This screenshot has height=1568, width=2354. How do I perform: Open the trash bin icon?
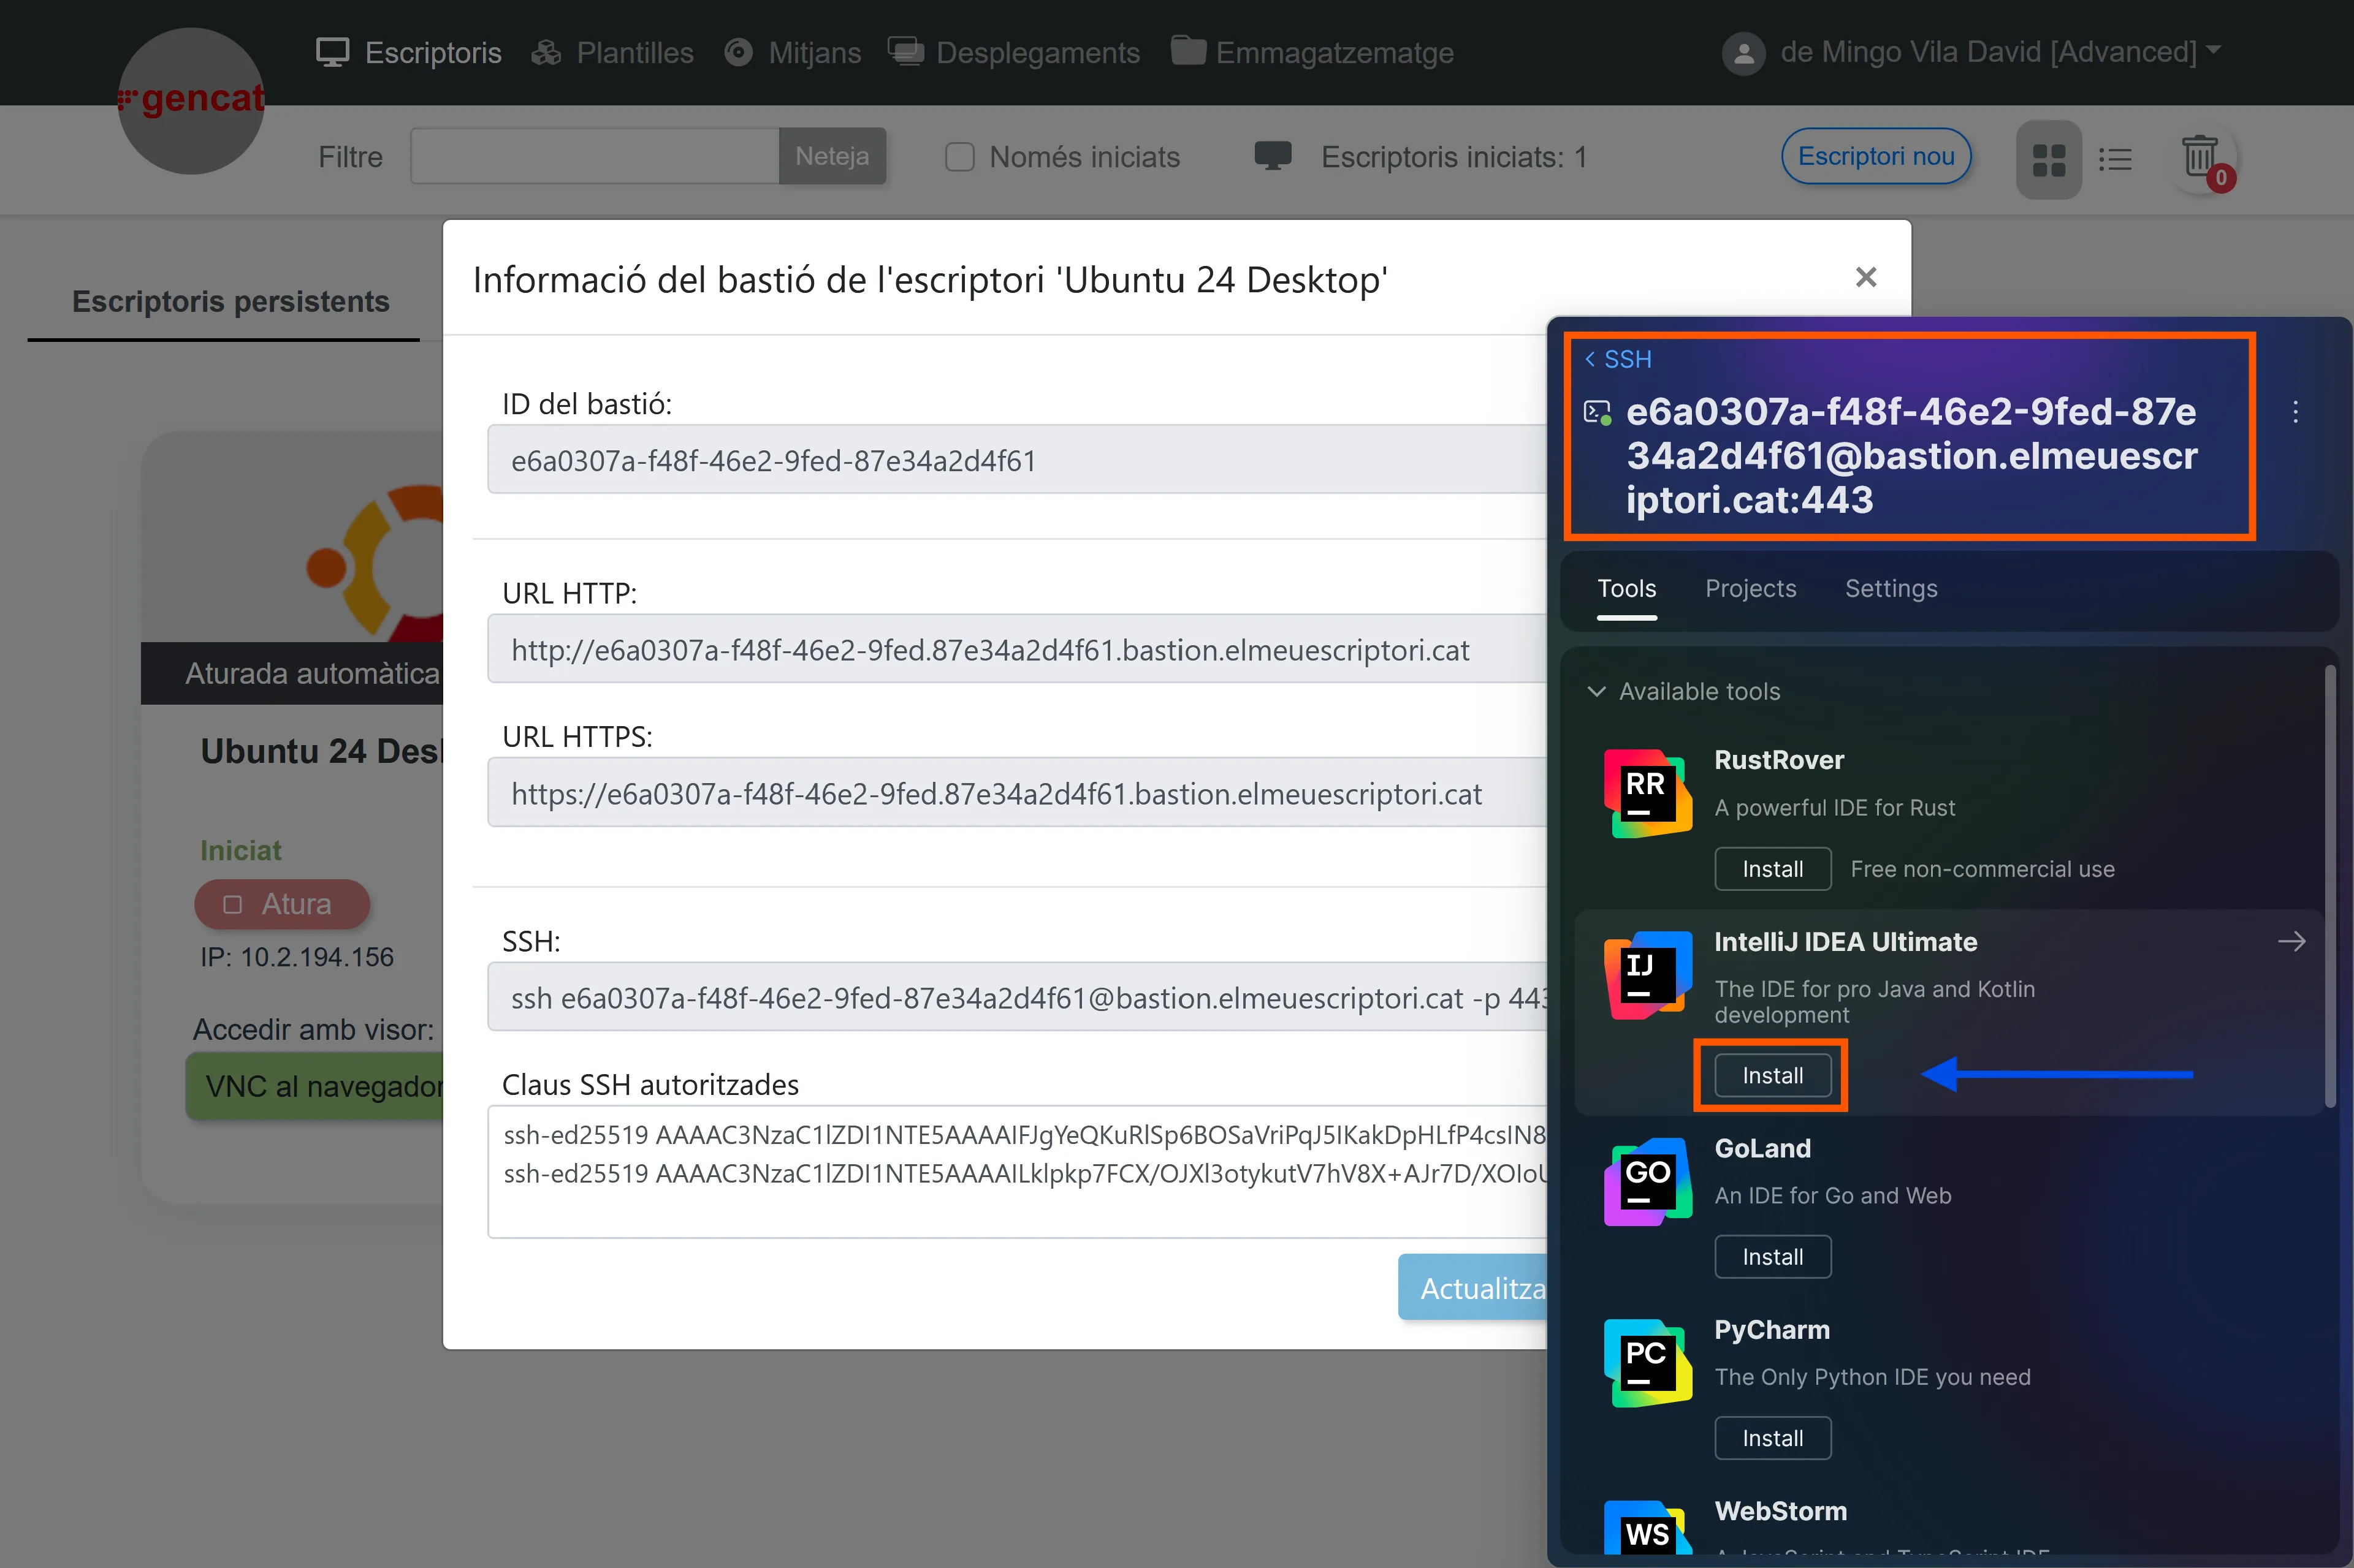coord(2199,158)
